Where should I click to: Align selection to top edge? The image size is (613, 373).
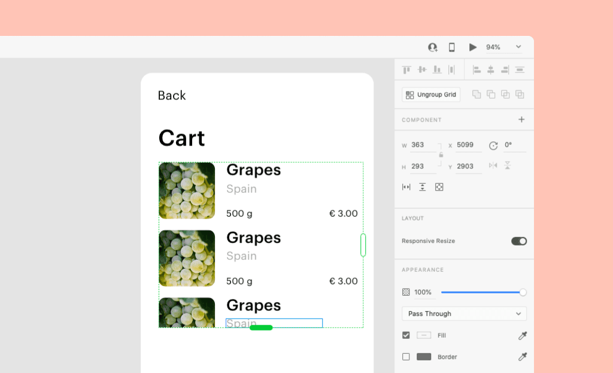407,69
